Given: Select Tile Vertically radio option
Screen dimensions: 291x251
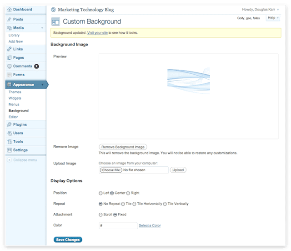Looking at the screenshot, I should coord(165,204).
